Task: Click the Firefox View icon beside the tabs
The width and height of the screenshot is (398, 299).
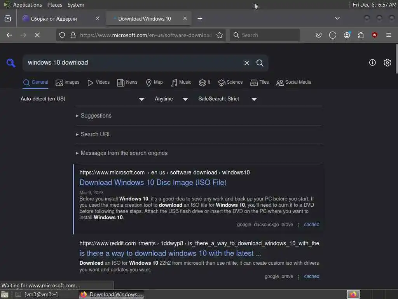Action: click(x=8, y=19)
